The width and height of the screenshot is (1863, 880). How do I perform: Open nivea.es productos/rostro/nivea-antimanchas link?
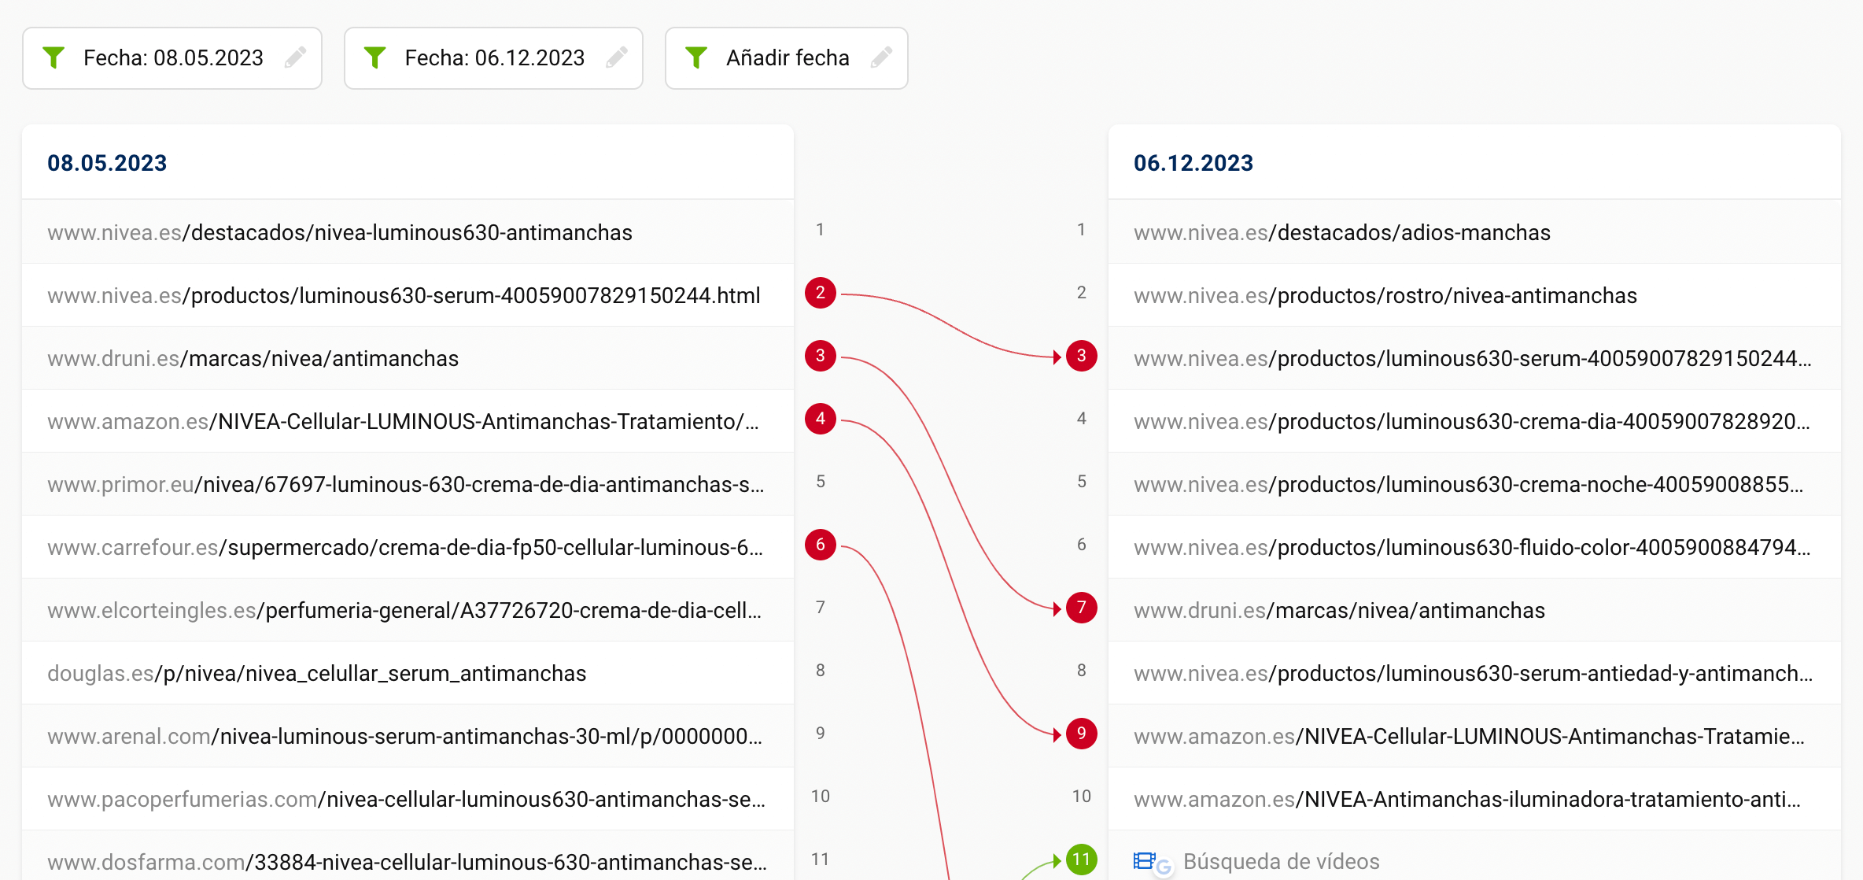1385,296
